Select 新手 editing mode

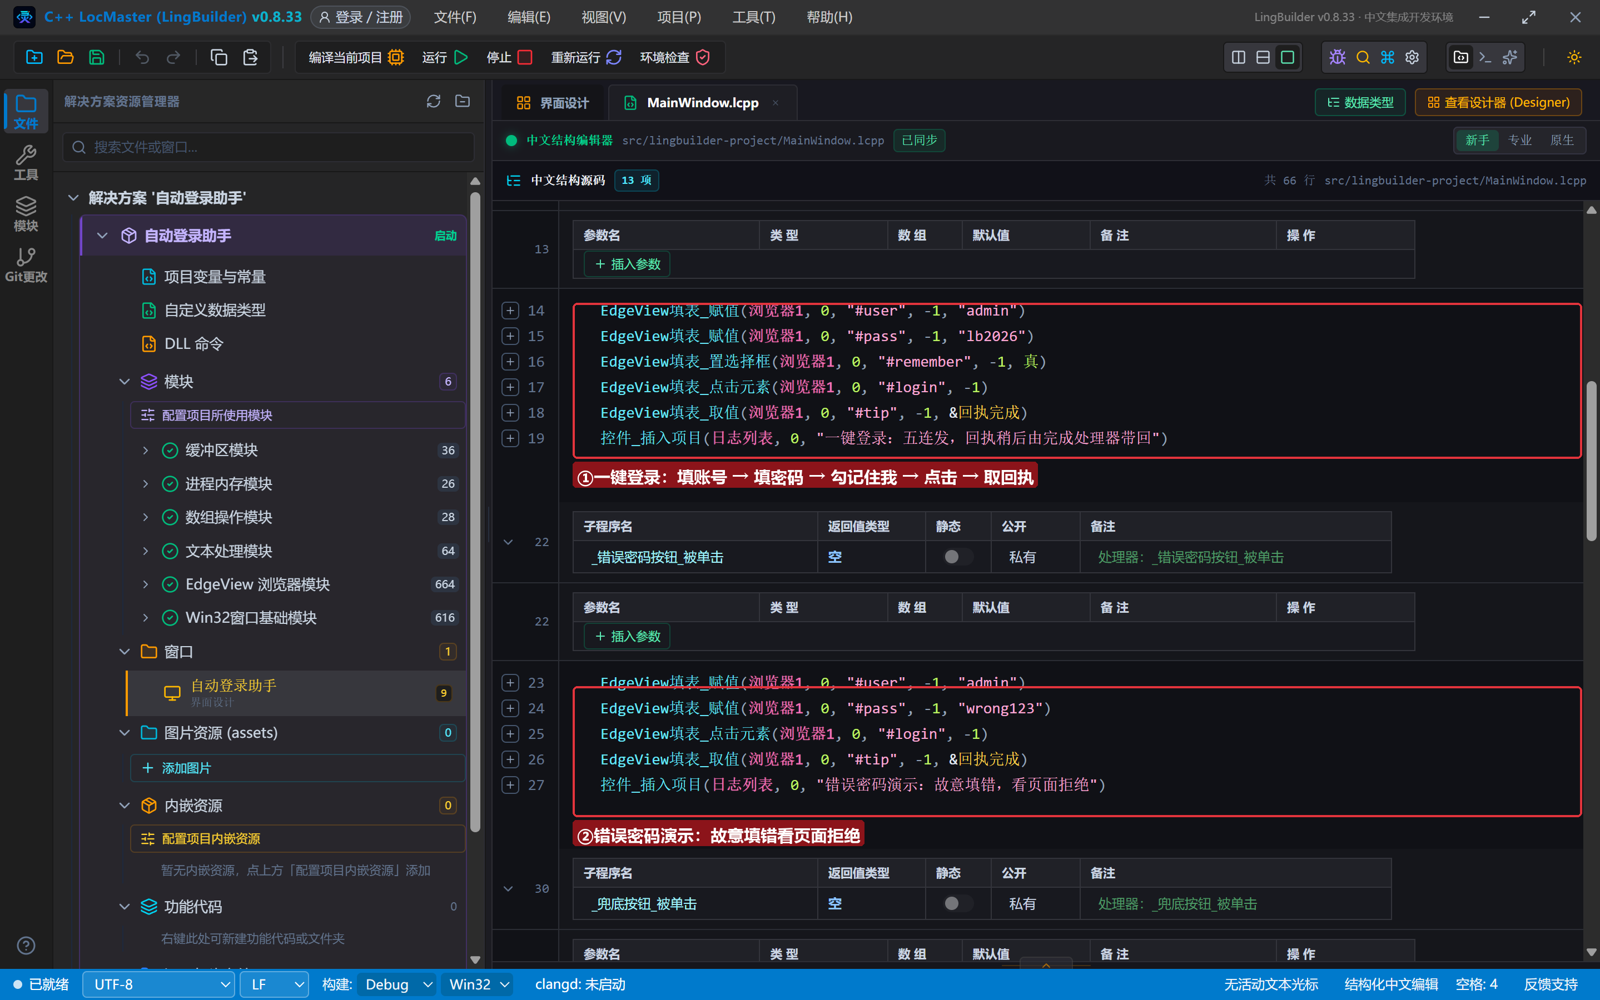pyautogui.click(x=1477, y=140)
